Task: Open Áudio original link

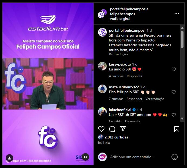Action: tap(120, 19)
